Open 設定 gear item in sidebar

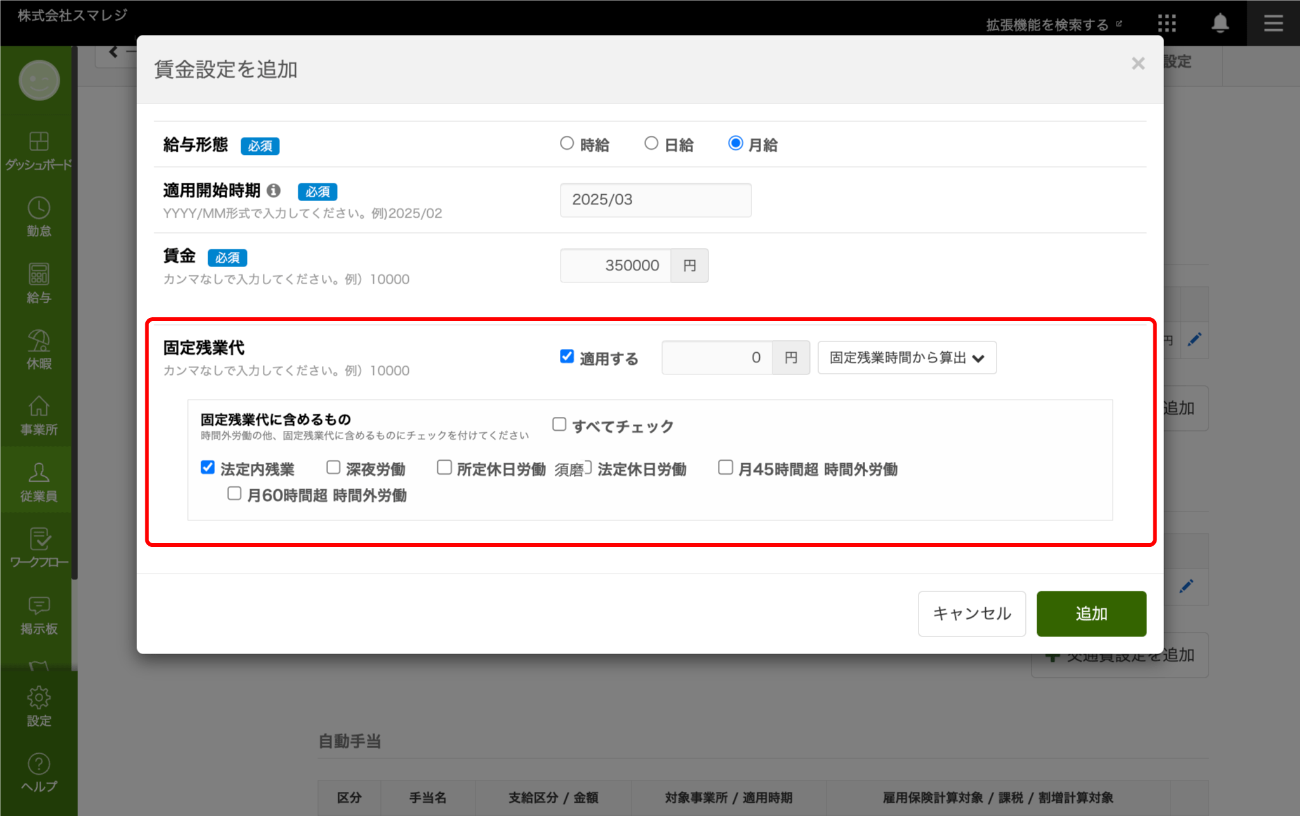tap(39, 698)
